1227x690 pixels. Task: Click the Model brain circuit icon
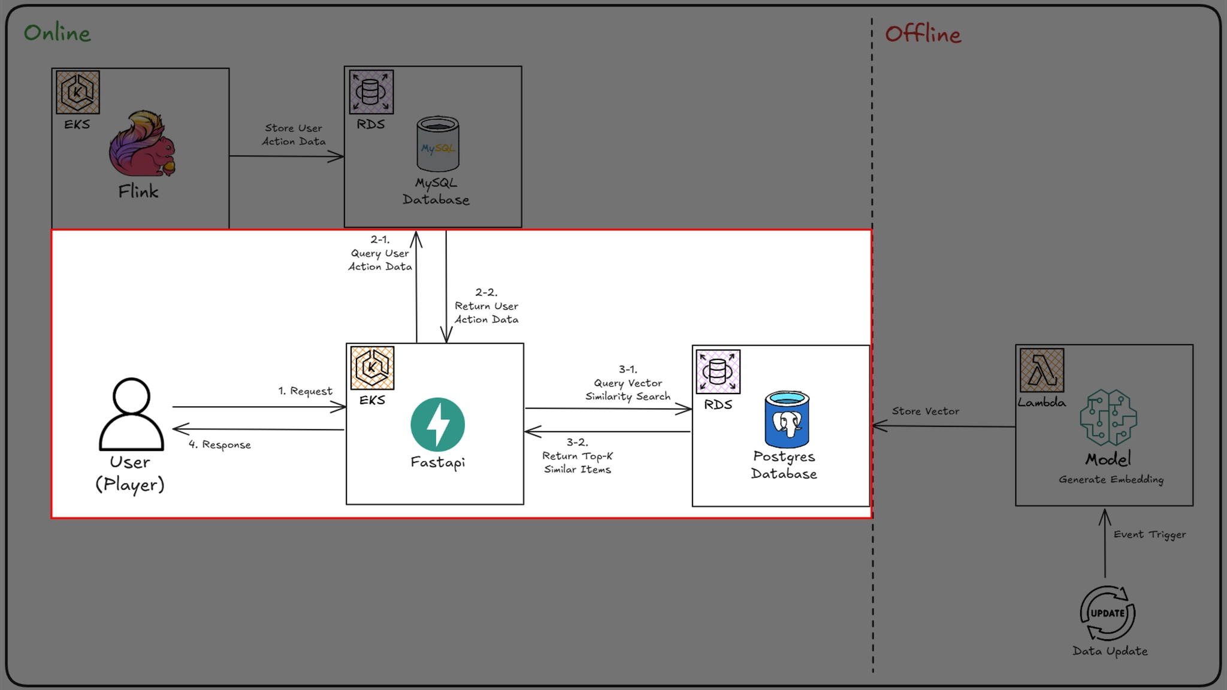[1108, 417]
